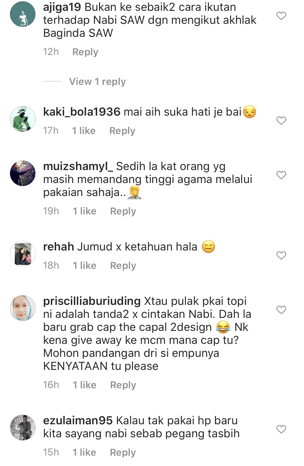
Task: Open muizshamyl_ username link
Action: click(78, 166)
